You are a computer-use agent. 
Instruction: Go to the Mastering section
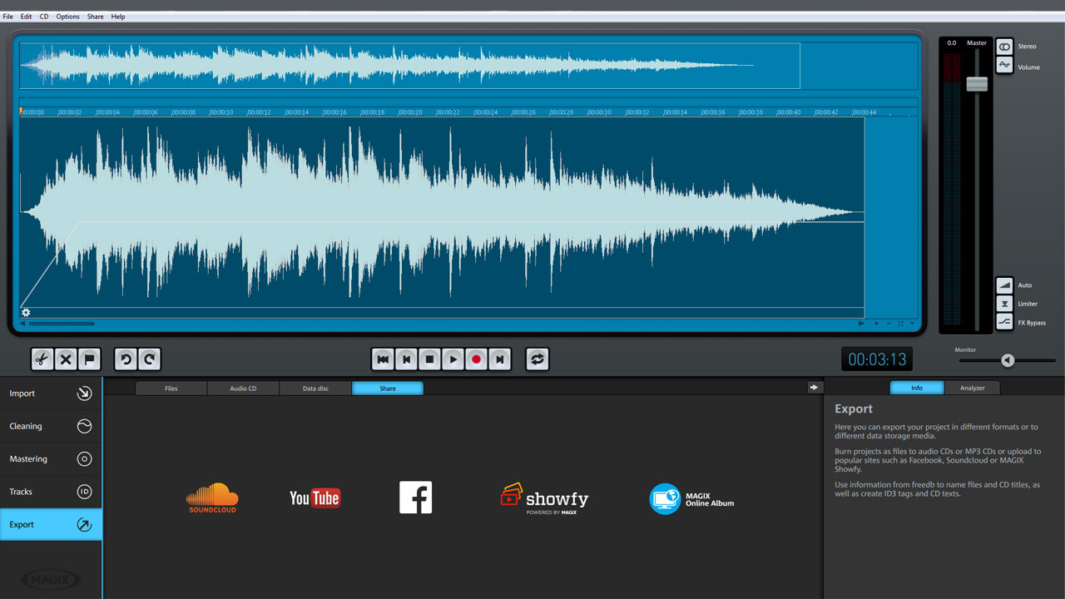(x=51, y=459)
